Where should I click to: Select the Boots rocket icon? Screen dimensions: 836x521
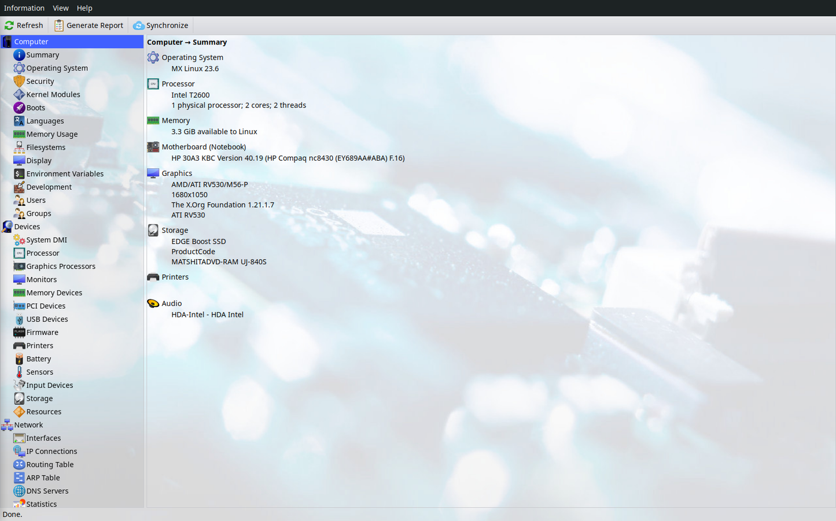(19, 108)
